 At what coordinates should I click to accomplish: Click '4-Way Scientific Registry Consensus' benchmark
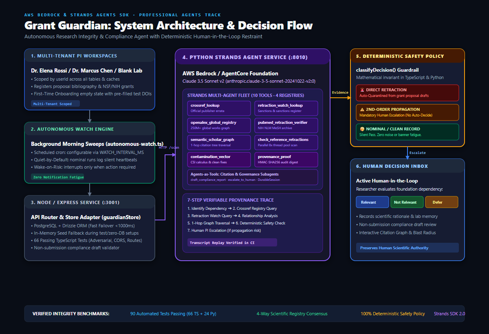(x=292, y=314)
